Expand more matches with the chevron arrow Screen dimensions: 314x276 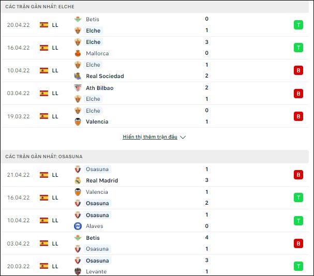point(183,137)
